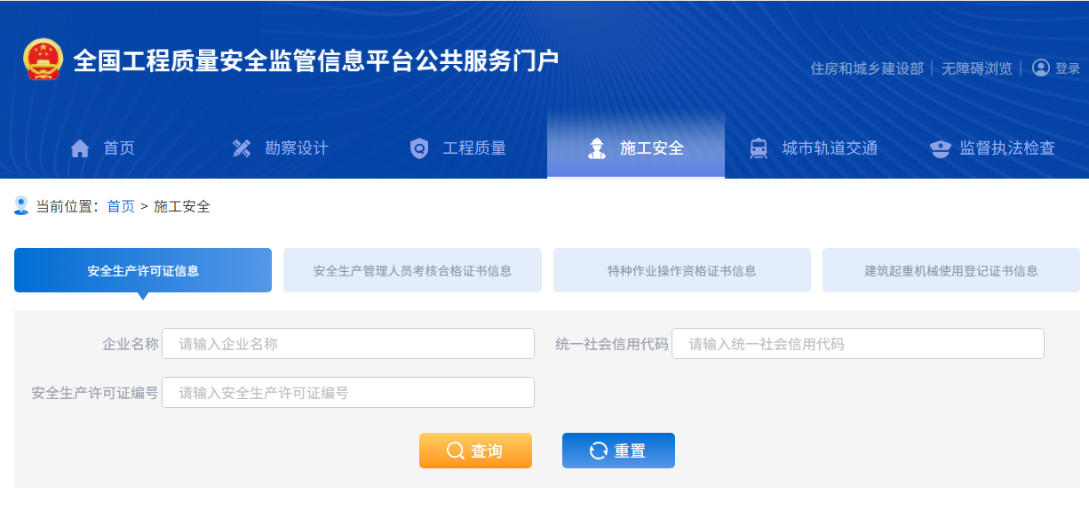Focus the 企业名称 input field

coord(348,344)
